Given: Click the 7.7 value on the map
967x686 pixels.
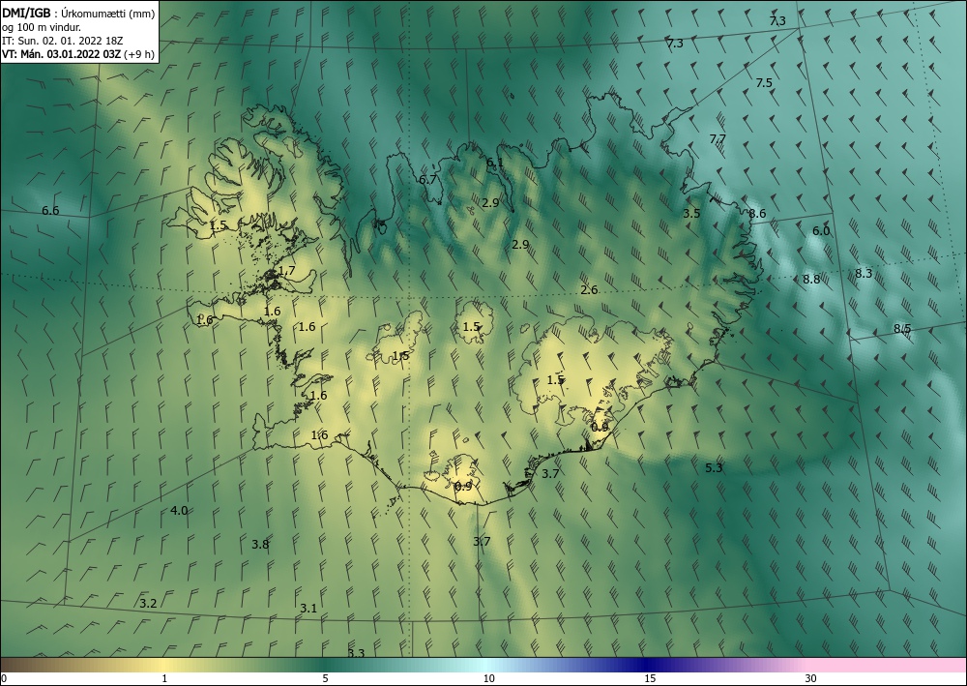Looking at the screenshot, I should 718,139.
